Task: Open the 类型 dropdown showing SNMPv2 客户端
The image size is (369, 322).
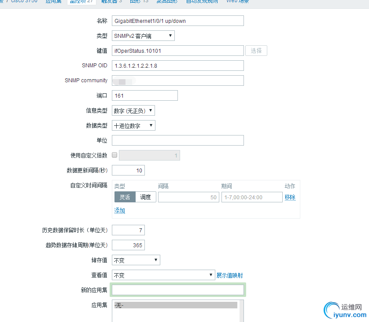Action: pyautogui.click(x=142, y=36)
